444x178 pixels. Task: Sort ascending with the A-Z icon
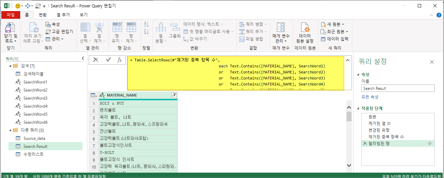[146, 24]
